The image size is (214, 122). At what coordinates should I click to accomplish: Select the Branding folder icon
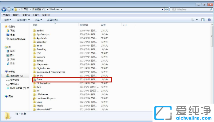pyautogui.click(x=34, y=49)
